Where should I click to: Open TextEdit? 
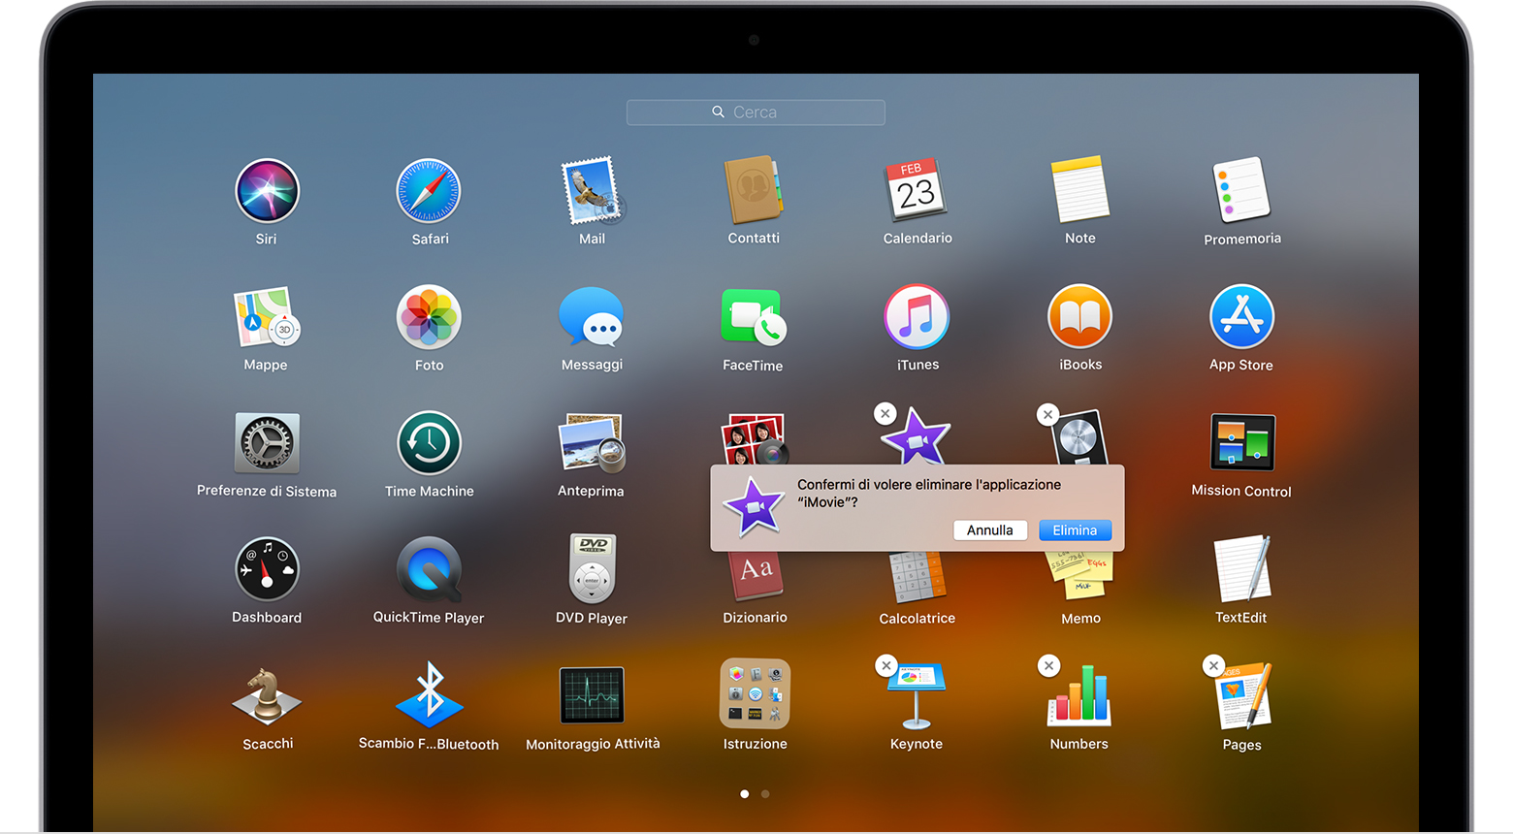coord(1241,570)
